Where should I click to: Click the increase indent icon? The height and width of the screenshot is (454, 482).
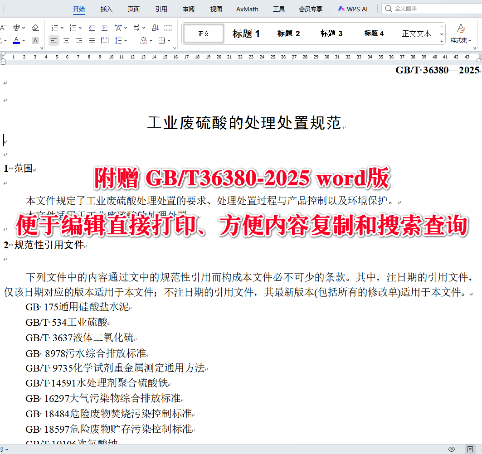[104, 28]
